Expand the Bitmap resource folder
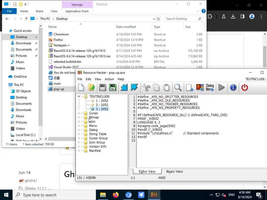 tap(79, 117)
